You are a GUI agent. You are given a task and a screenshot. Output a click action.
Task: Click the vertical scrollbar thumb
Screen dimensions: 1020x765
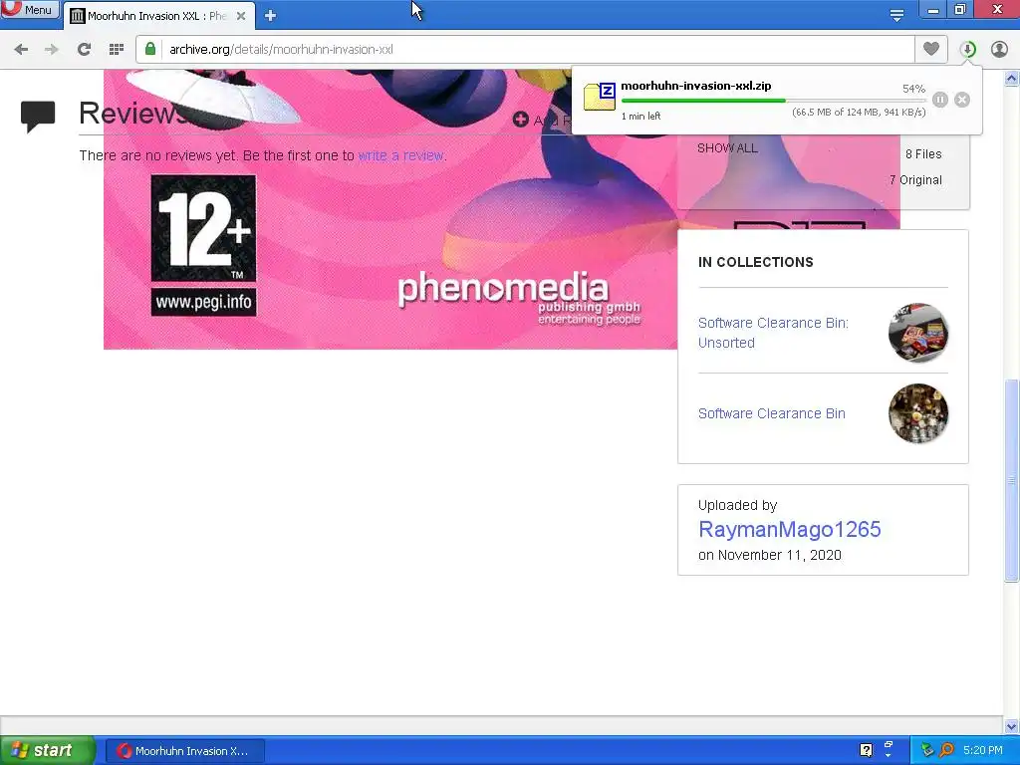1012,480
